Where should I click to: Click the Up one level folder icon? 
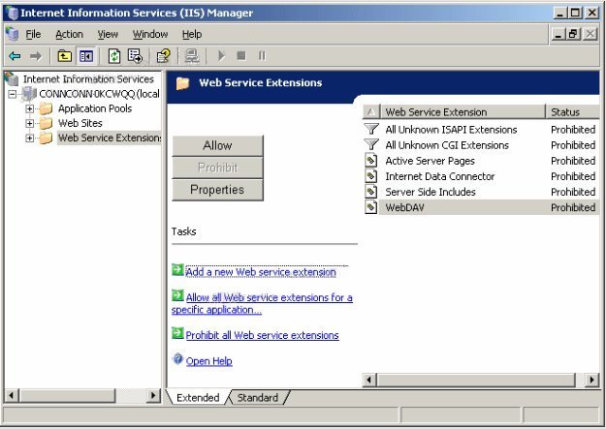pos(65,56)
